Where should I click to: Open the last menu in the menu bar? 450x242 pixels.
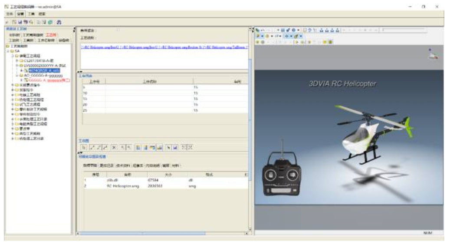[x=42, y=14]
